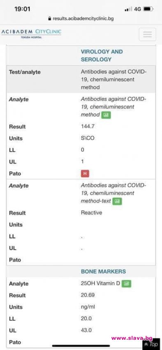
Task: Select the VIROLOGY AND SEROLOGY section header
Action: 102,55
